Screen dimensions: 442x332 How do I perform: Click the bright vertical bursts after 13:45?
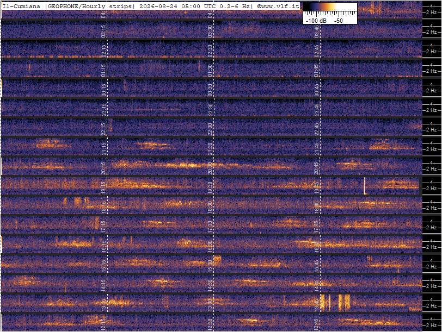point(335,303)
